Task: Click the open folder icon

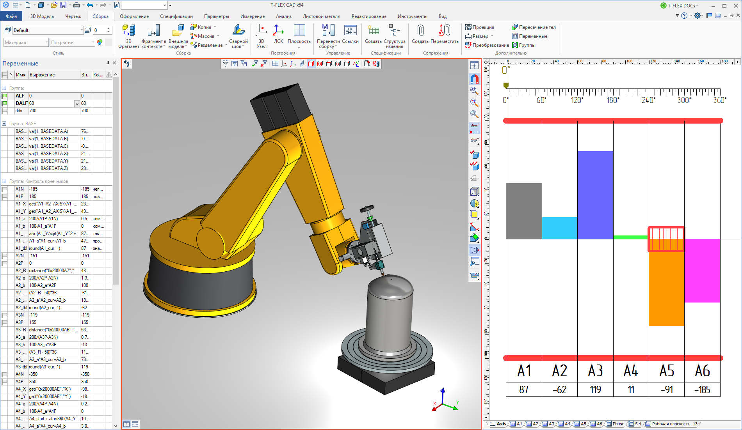Action: click(x=54, y=5)
